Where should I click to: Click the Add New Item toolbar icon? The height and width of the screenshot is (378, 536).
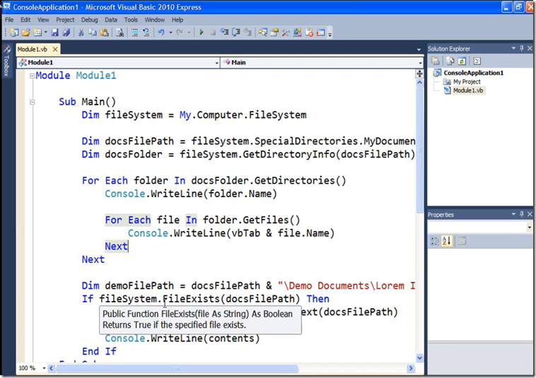37,33
